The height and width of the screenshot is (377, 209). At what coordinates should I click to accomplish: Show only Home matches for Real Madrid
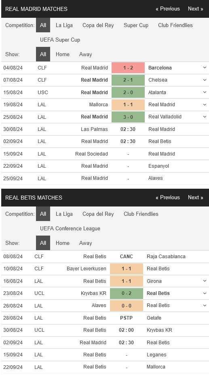pos(63,54)
